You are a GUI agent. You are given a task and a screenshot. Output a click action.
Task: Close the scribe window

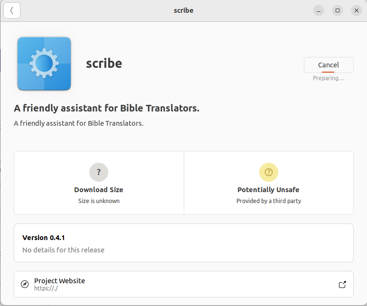click(356, 10)
